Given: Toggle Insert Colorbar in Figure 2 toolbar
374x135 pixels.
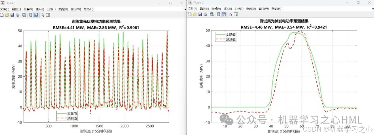Looking at the screenshot, I should [x=219, y=14].
